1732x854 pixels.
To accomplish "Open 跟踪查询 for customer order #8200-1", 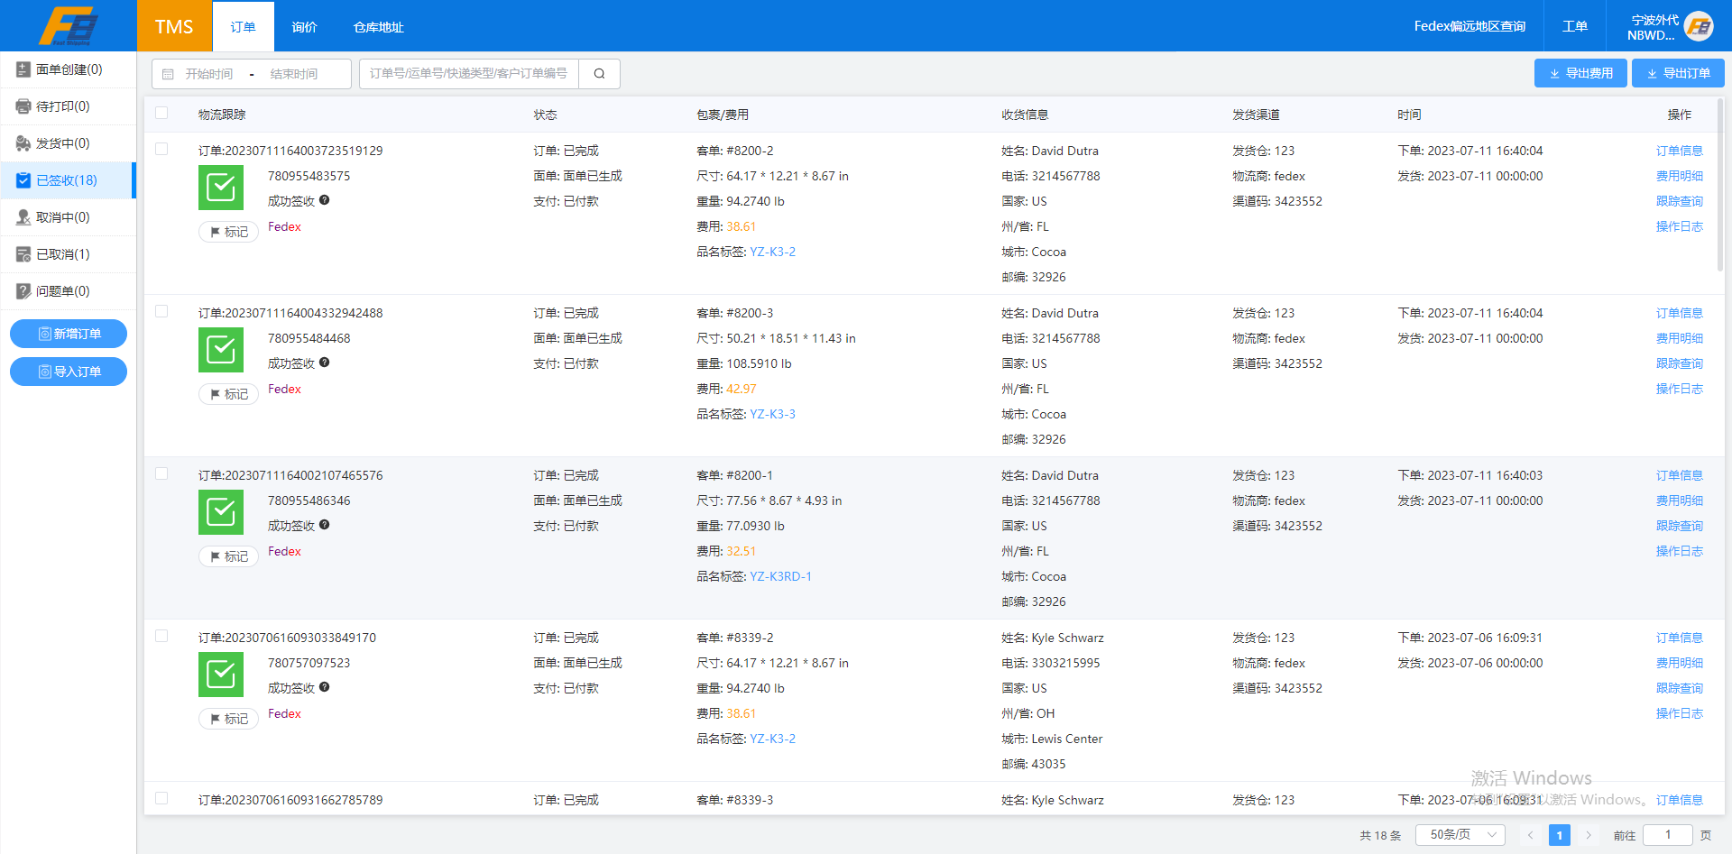I will coord(1679,526).
